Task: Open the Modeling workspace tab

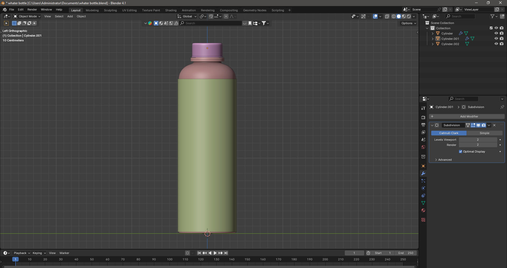Action: [x=92, y=10]
